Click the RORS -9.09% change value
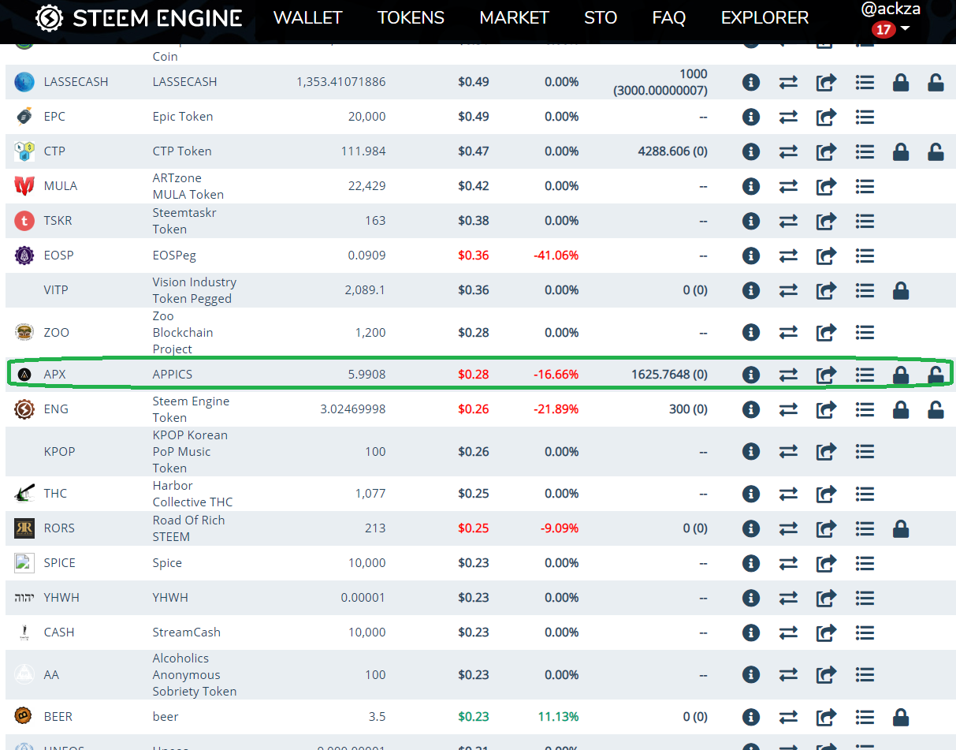Viewport: 956px width, 750px height. [559, 528]
